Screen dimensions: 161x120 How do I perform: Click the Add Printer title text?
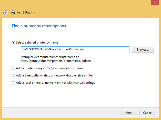pyautogui.click(x=26, y=13)
